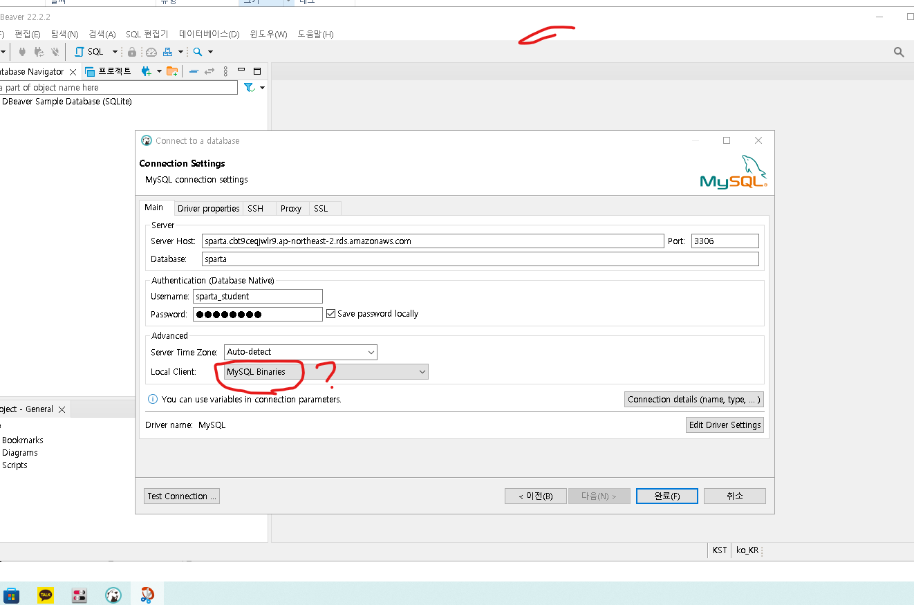Image resolution: width=914 pixels, height=605 pixels.
Task: Click the object name filter field
Action: (x=118, y=88)
